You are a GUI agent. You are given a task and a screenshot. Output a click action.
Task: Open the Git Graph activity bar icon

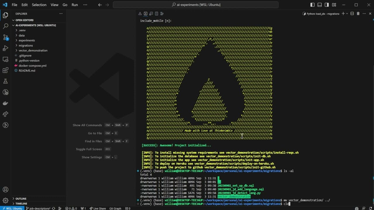pyautogui.click(x=5, y=125)
